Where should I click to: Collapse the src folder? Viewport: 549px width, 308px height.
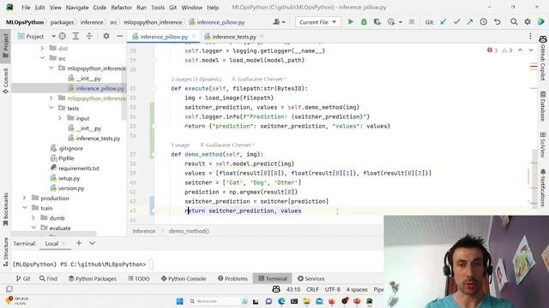coord(42,58)
